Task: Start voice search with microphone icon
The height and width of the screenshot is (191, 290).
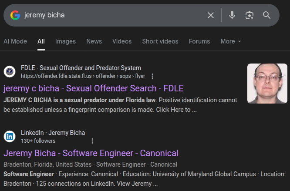Action: (232, 15)
